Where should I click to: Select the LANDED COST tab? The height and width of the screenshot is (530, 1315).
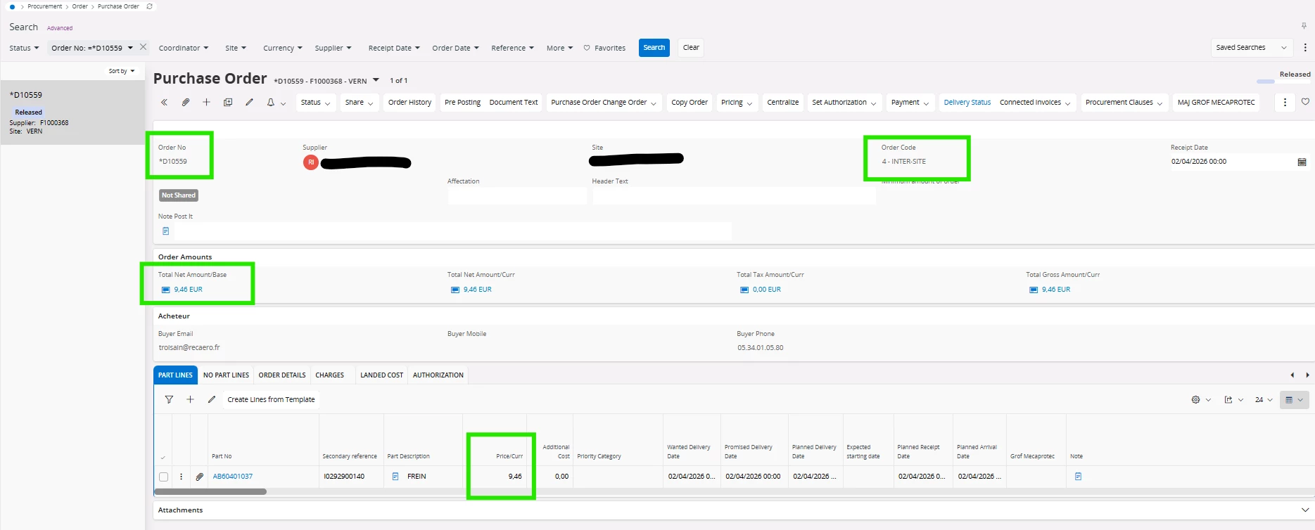pyautogui.click(x=382, y=375)
